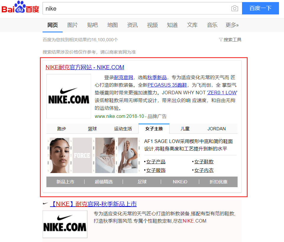The height and width of the screenshot is (242, 284).
Task: Open the 贴吧 tab
Action: pyautogui.click(x=92, y=25)
